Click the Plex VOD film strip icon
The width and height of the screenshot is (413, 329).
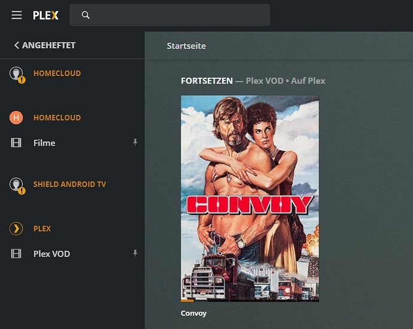(x=16, y=254)
